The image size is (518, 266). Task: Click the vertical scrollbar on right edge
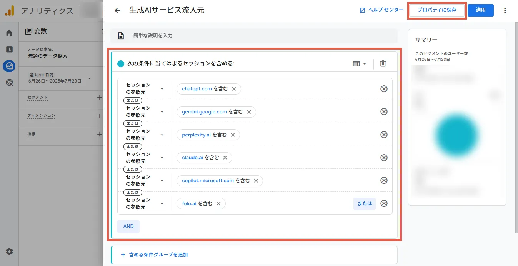pos(516,127)
